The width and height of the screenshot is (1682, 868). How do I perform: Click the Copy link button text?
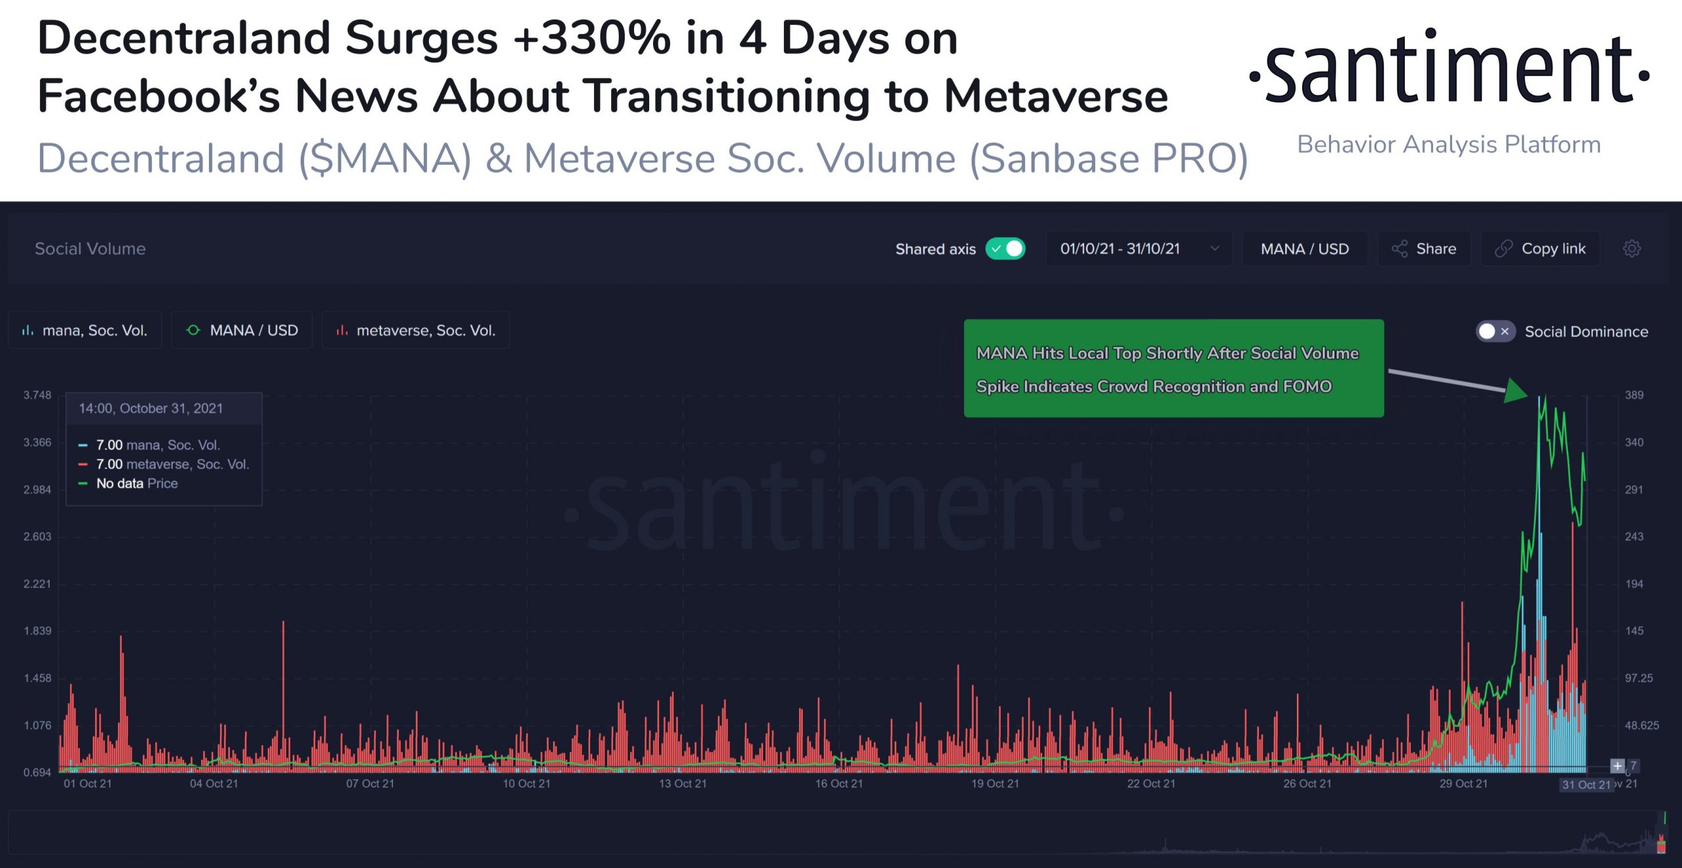point(1553,249)
